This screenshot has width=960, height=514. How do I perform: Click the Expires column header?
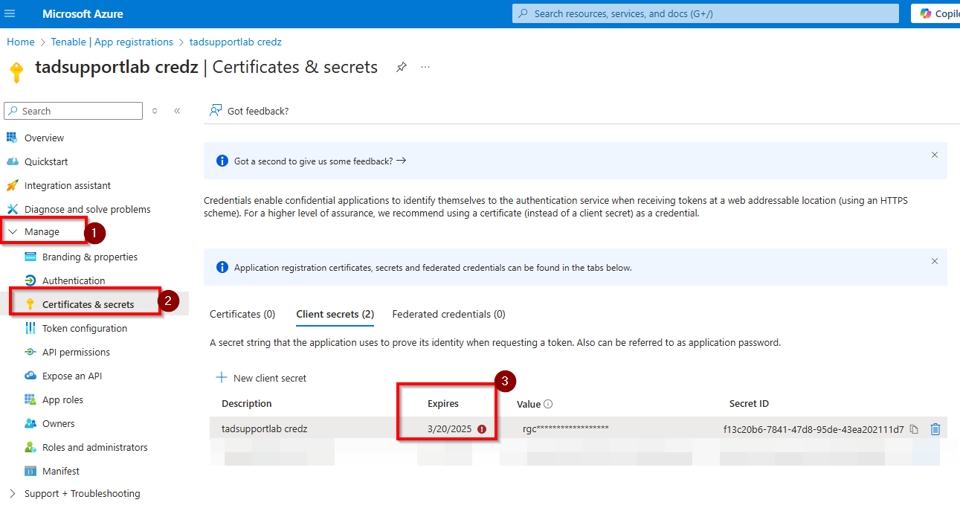point(443,403)
